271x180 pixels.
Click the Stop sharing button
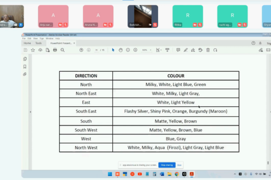[167, 165]
